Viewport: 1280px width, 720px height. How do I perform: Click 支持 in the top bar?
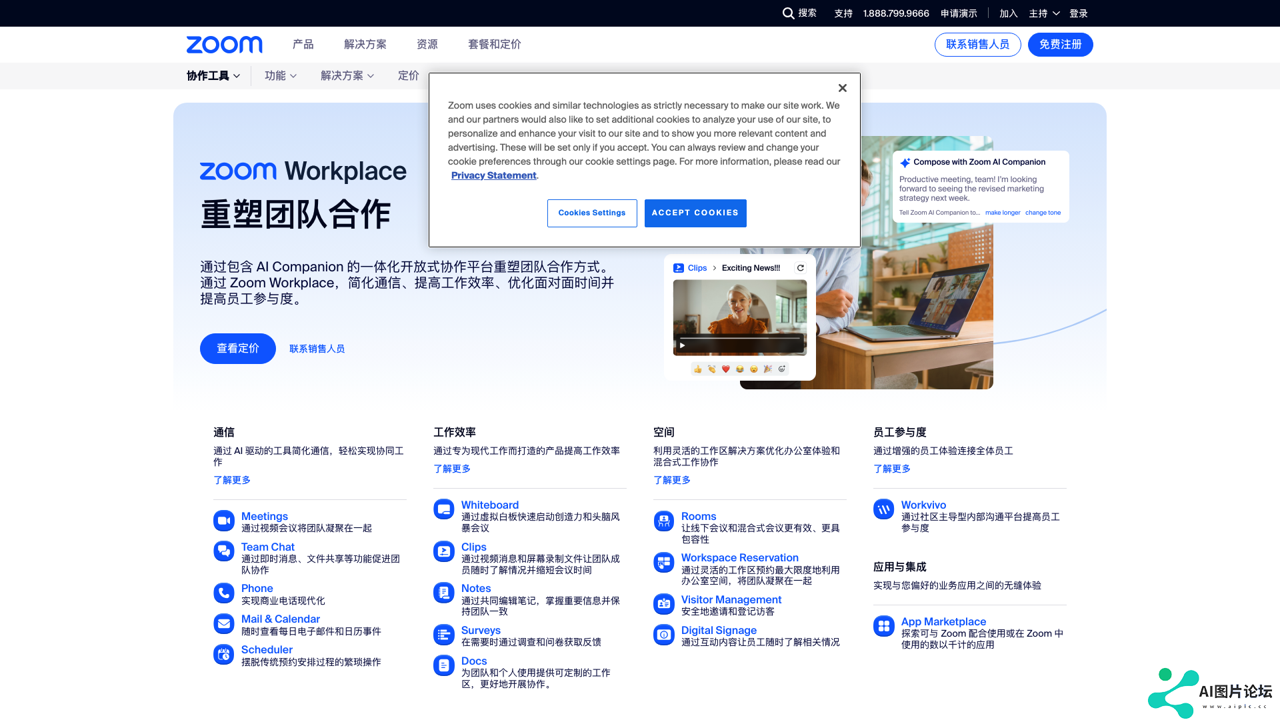click(843, 13)
